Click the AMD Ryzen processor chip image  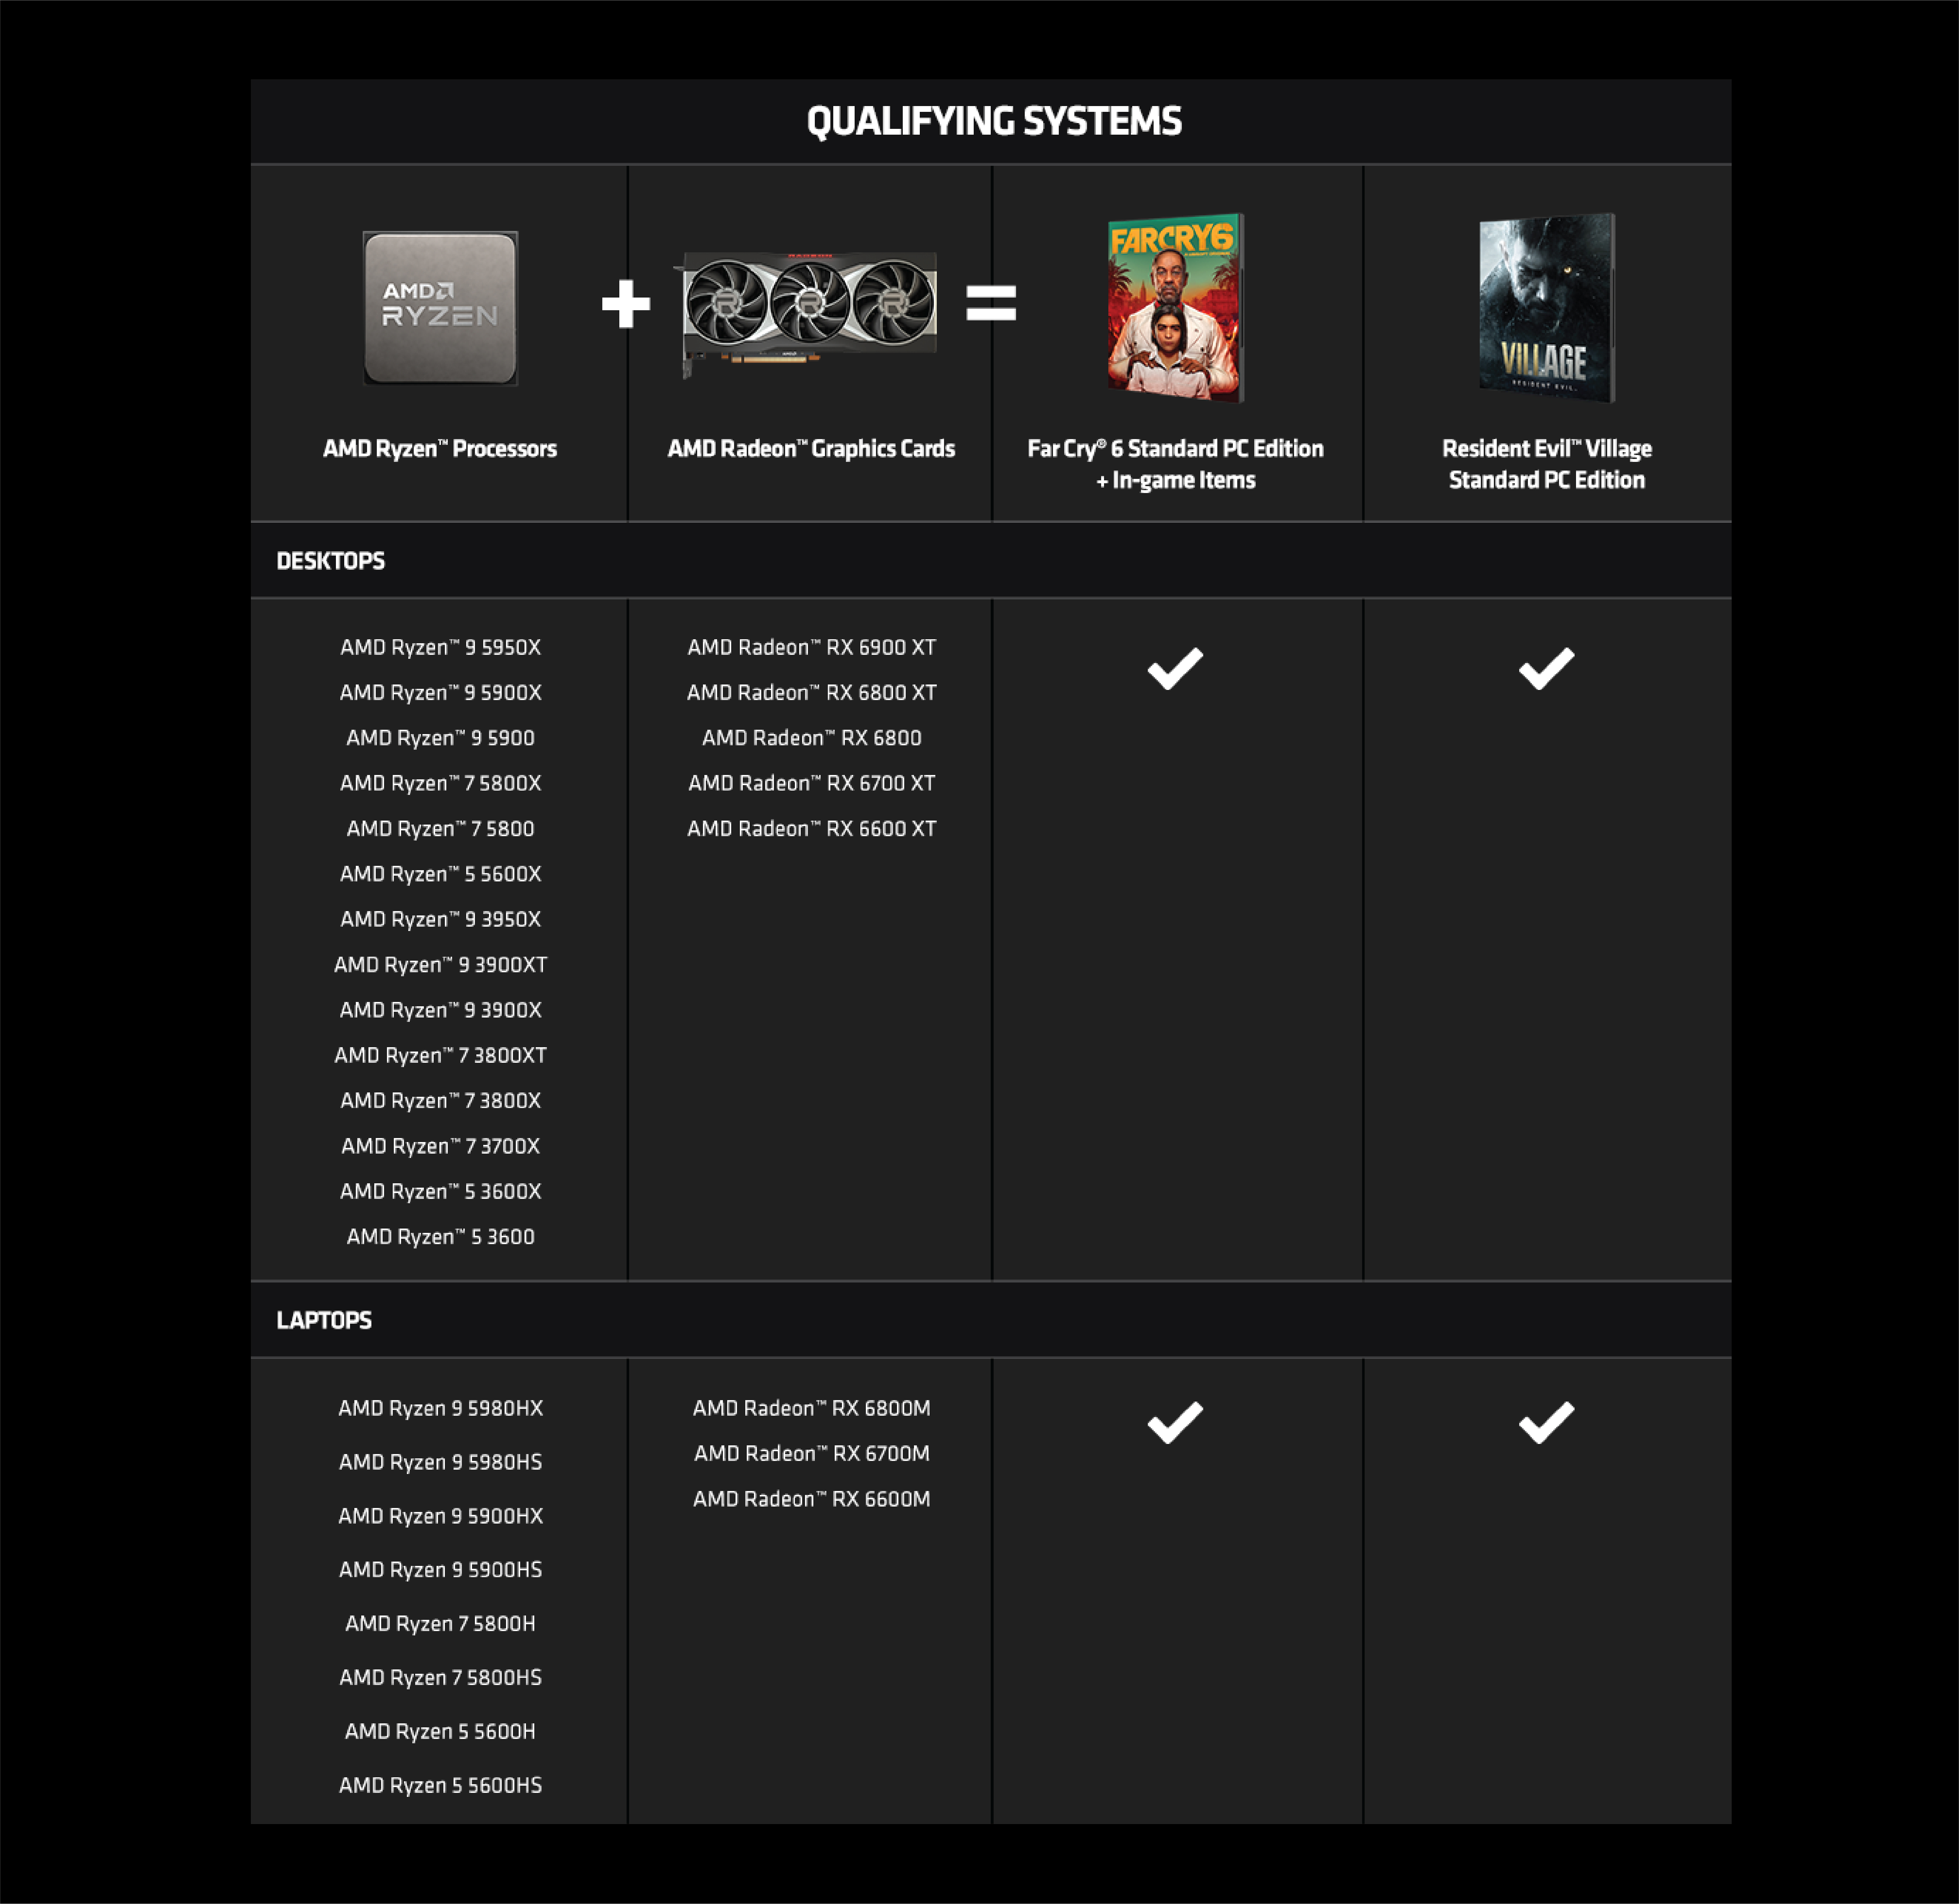tap(440, 308)
